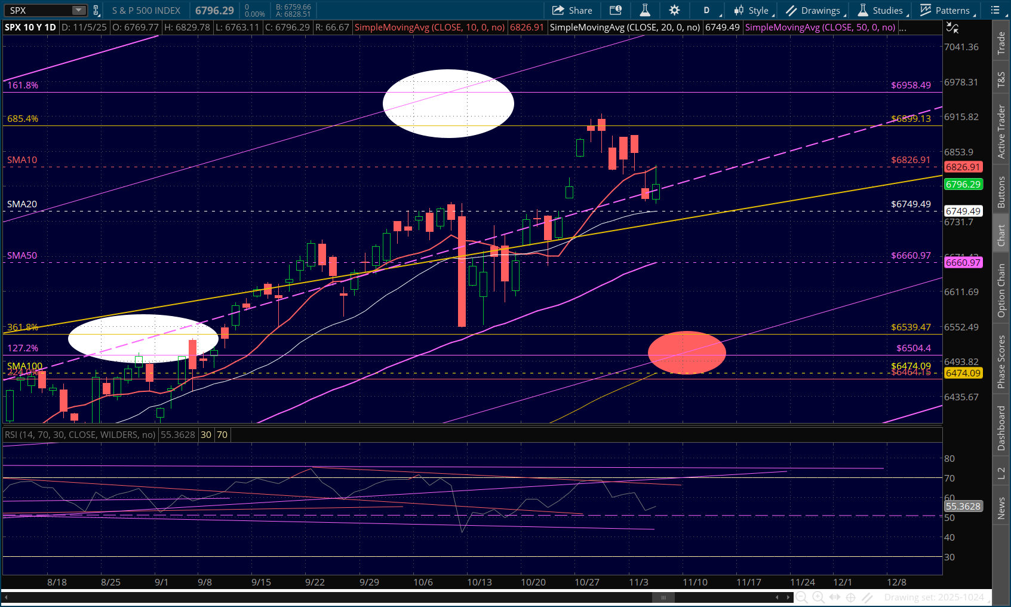Screen dimensions: 1011x607
Task: Click the zoom out magnifier icon
Action: coord(801,597)
